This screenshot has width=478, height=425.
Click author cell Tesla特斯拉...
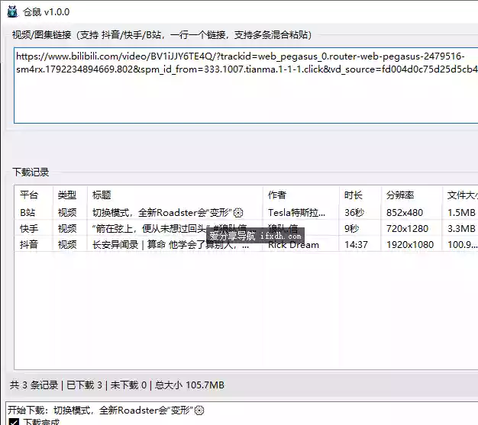tap(296, 212)
